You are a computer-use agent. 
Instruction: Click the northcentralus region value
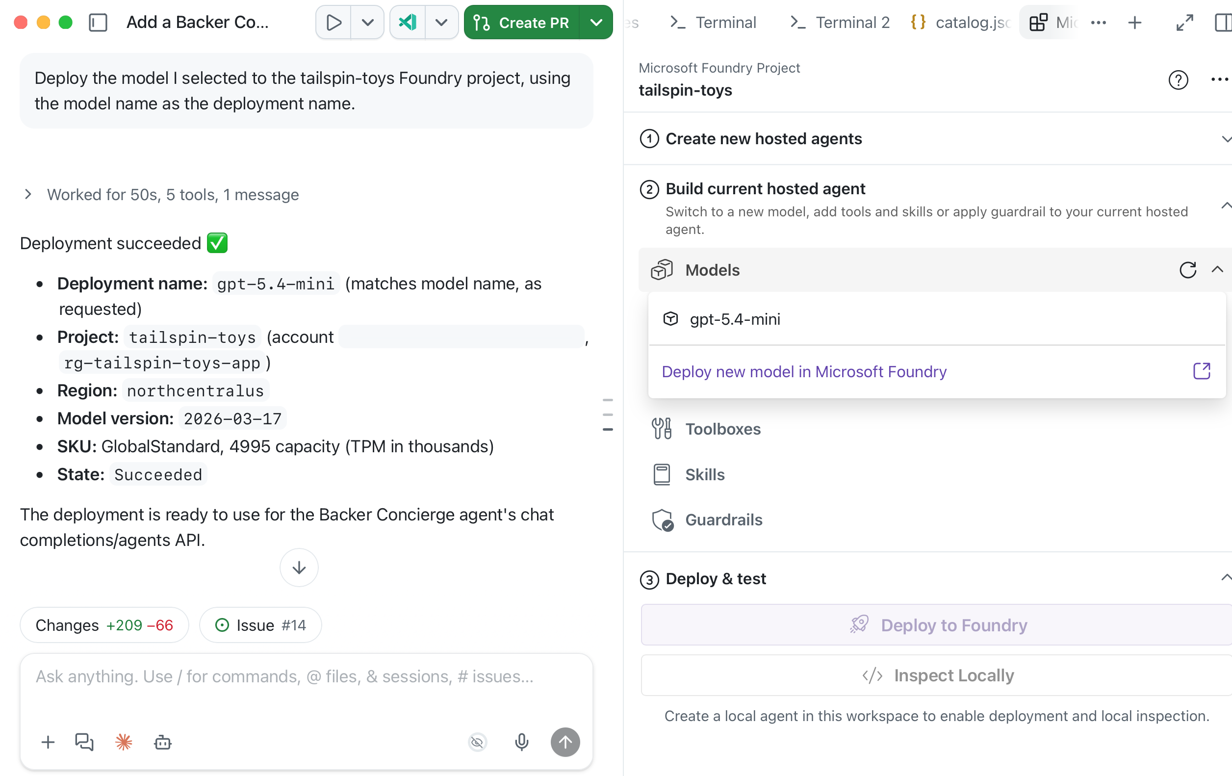coord(195,391)
